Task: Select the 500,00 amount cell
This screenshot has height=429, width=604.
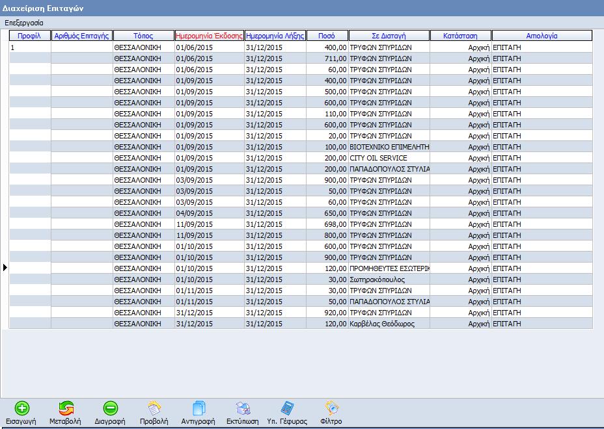Action: point(327,92)
